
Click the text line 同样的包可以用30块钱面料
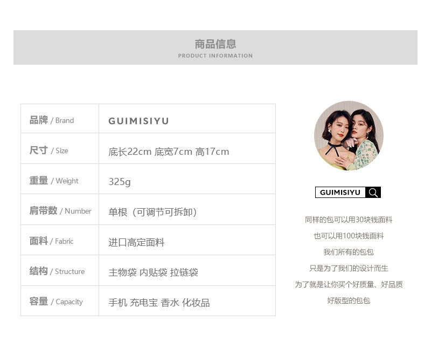coord(349,220)
